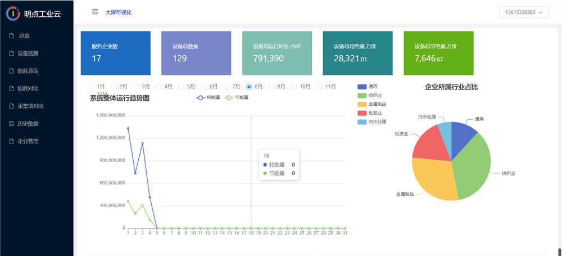Screen dimensions: 562x256
Task: Click the document icon beside 能耗查询
Action: 11,71
